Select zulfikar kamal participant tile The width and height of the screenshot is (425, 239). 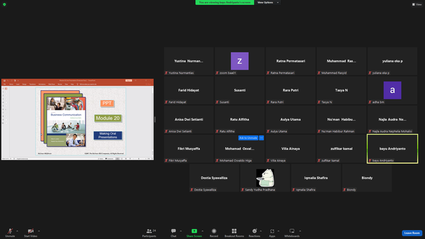341,149
